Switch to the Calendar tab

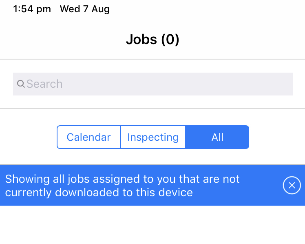click(89, 137)
